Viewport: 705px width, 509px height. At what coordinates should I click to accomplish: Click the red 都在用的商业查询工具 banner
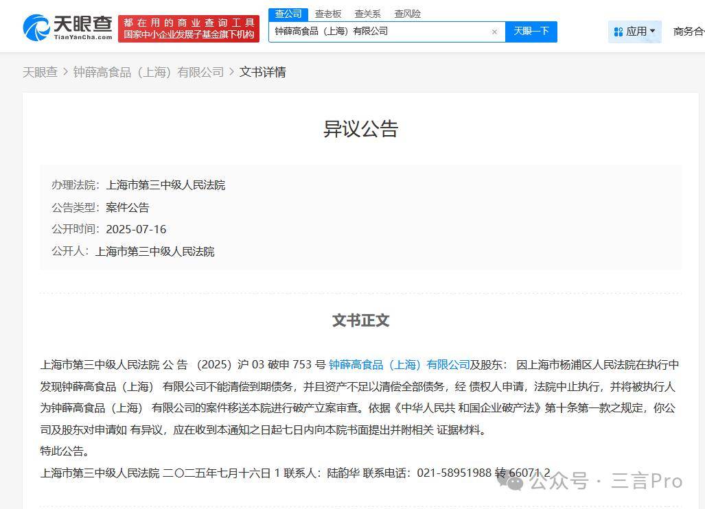click(189, 29)
